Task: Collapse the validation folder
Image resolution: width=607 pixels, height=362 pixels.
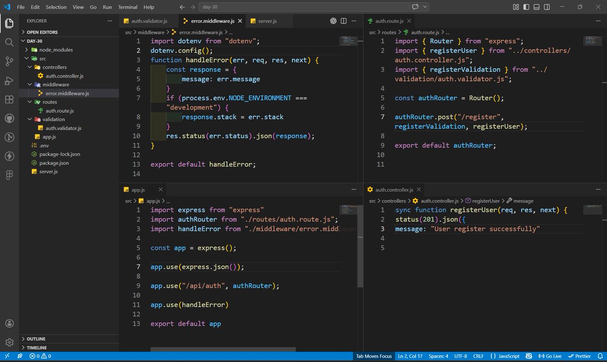Action: 68,119
